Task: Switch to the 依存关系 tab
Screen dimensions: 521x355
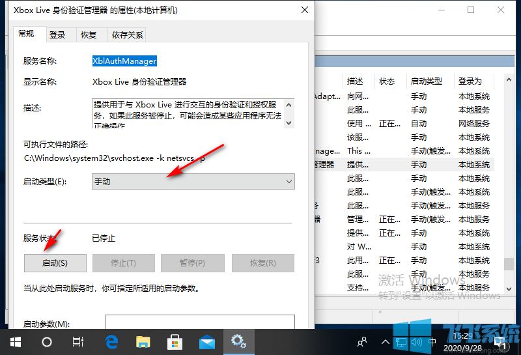Action: click(x=127, y=35)
